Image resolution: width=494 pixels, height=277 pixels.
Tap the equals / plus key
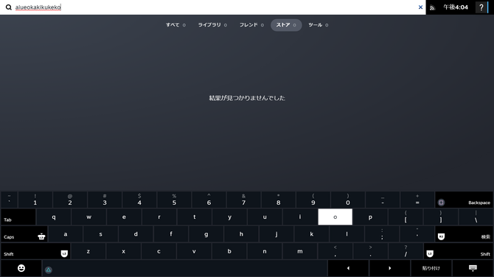click(417, 200)
